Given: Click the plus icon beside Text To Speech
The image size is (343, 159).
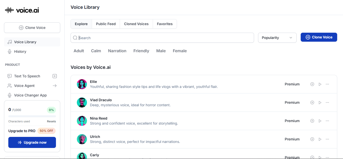Looking at the screenshot, I should tap(55, 76).
